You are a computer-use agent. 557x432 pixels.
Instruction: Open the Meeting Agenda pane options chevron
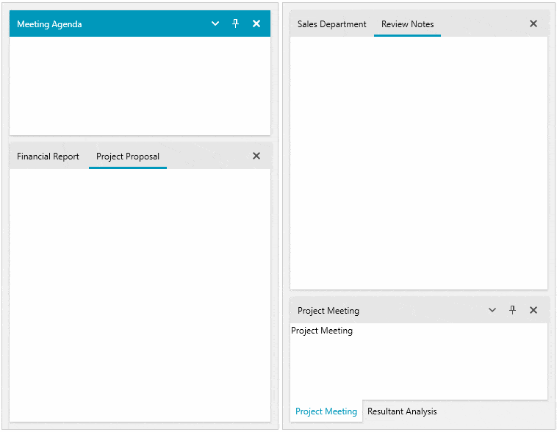[215, 24]
